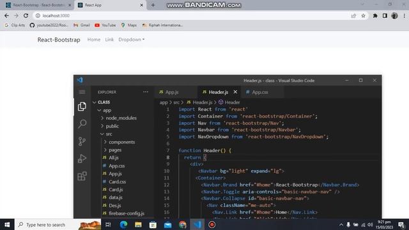Open the youtube2022 GitHub bookmark
Screen dimensions: 409x230
(x=49, y=26)
